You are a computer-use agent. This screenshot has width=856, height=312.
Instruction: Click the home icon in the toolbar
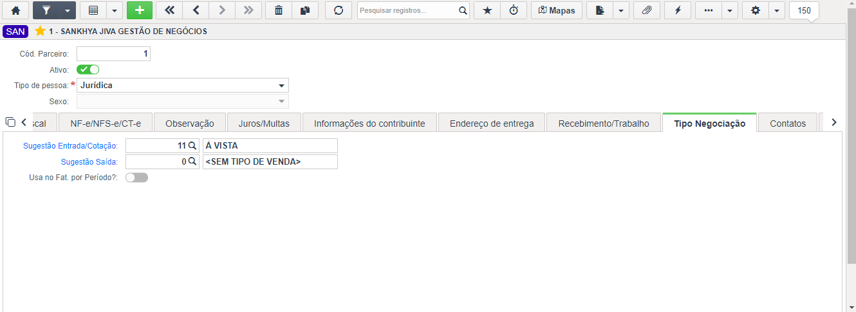tap(16, 10)
